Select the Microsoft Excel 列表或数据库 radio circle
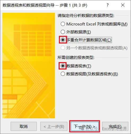Image resolution: width=131 pixels, height=134 pixels. tap(63, 24)
